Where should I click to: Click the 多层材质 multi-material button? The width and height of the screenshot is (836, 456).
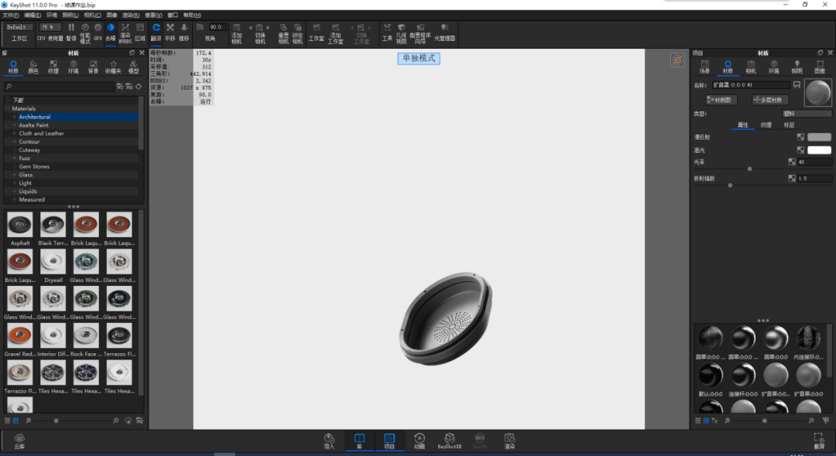click(x=770, y=100)
